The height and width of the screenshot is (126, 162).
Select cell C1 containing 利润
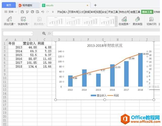45,43
